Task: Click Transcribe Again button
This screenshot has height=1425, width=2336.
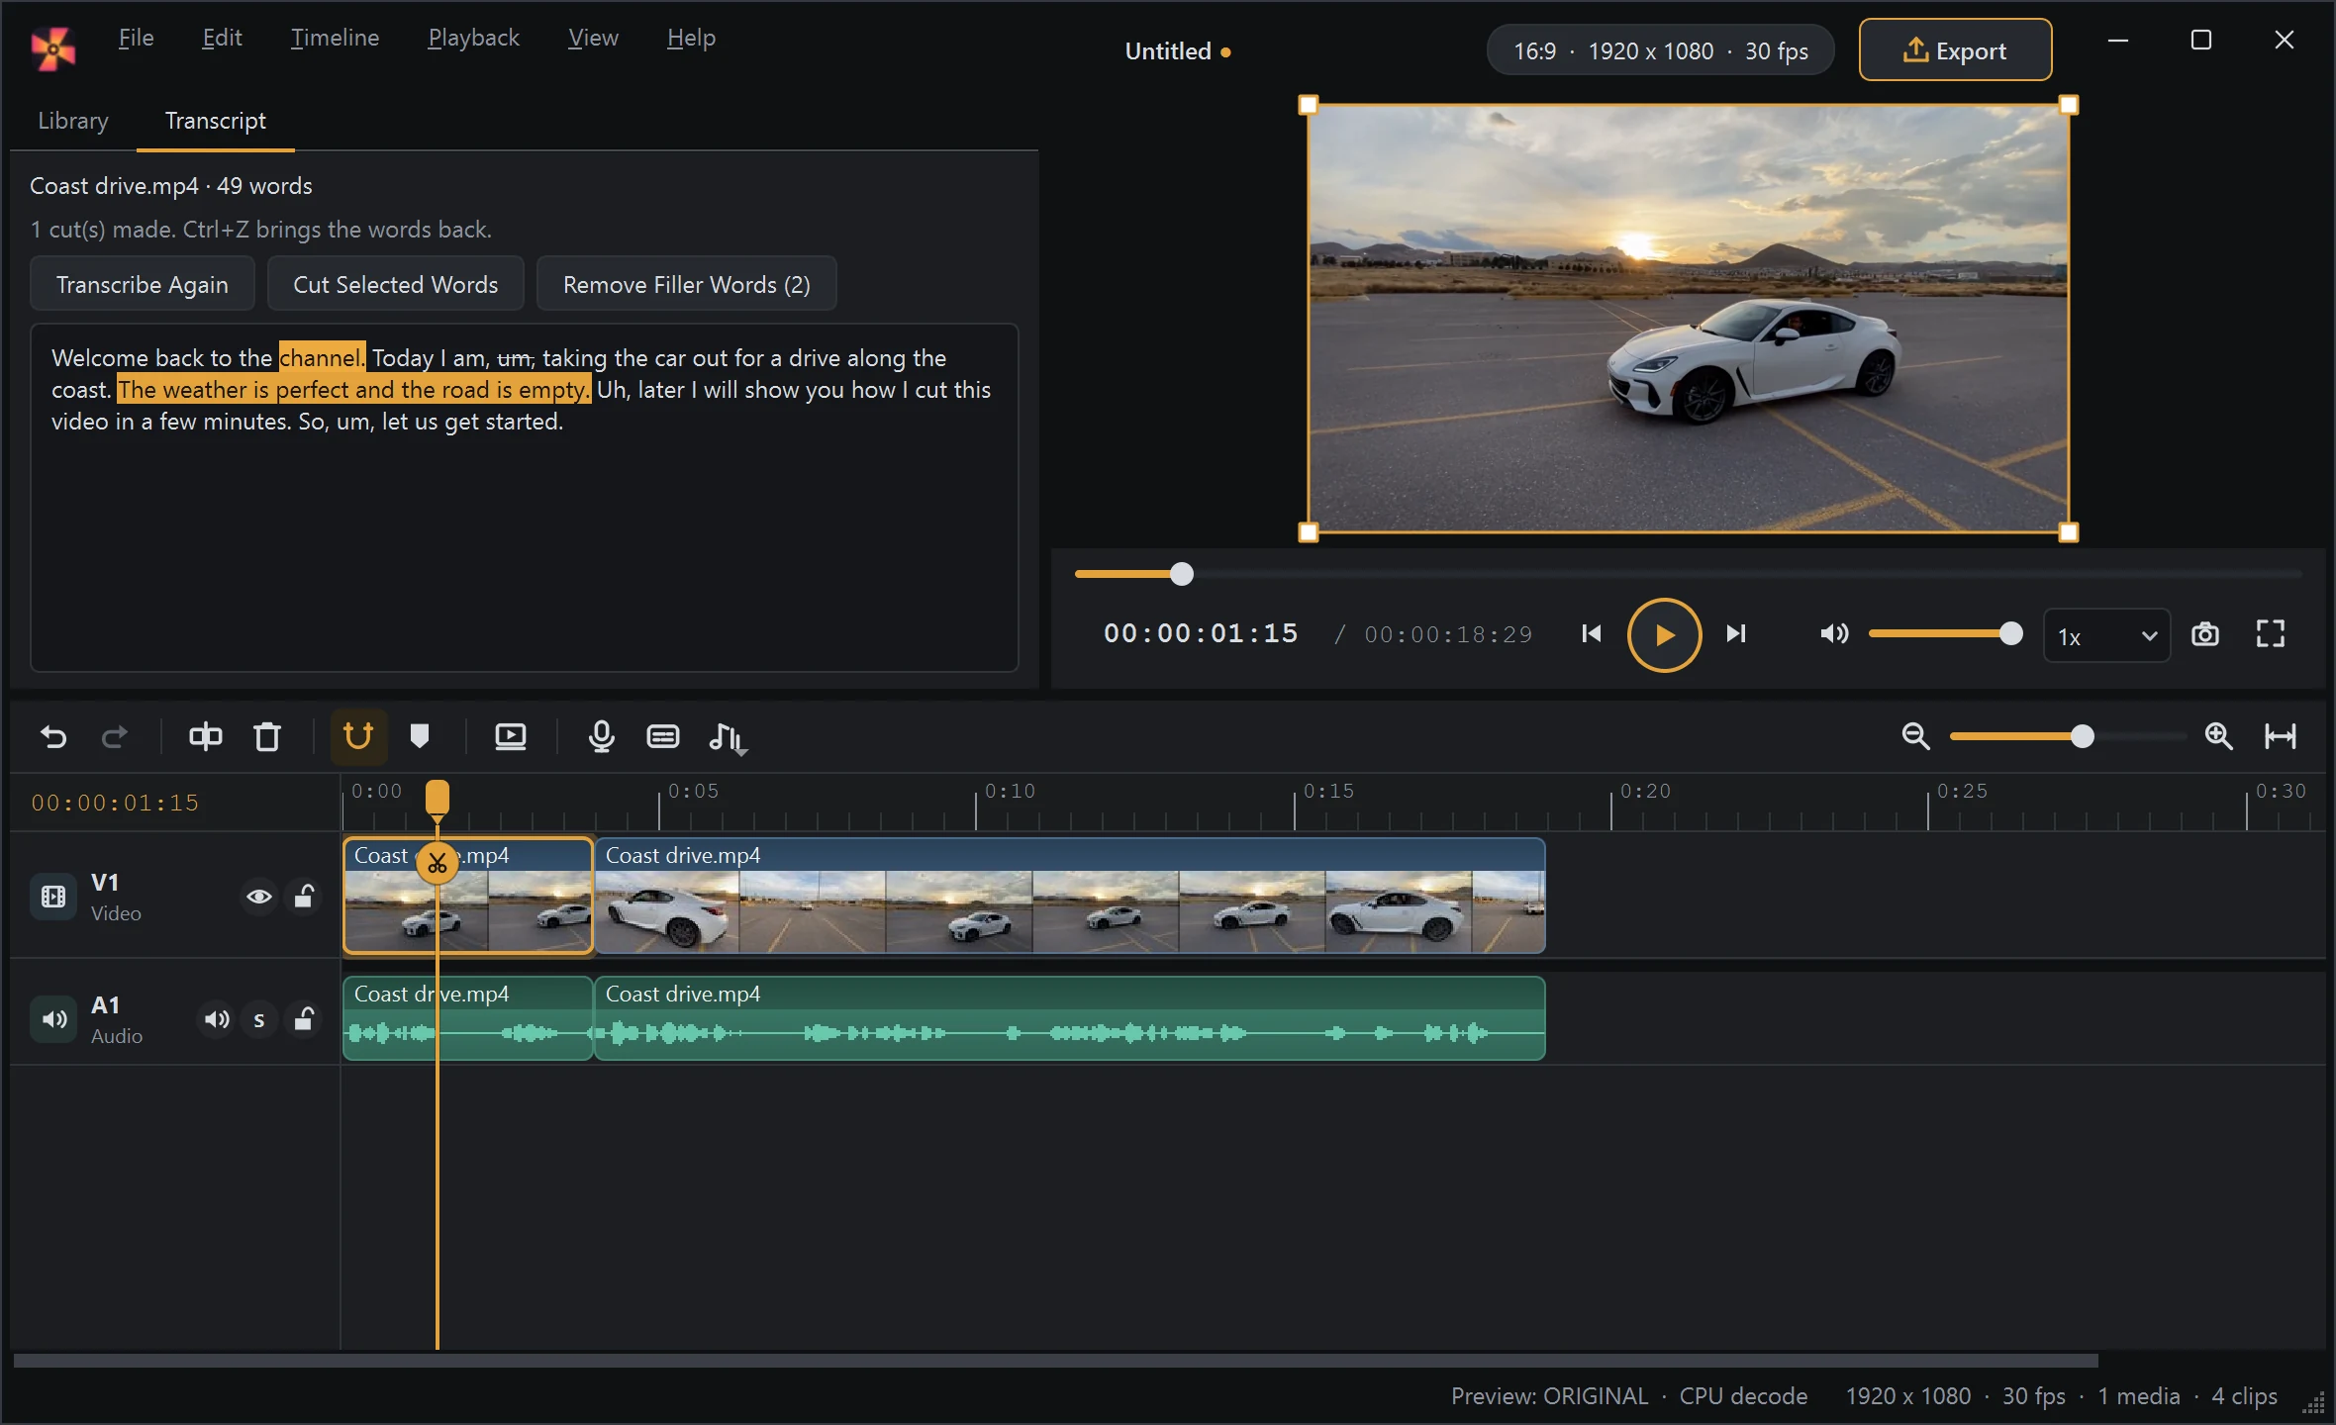Action: click(x=143, y=284)
